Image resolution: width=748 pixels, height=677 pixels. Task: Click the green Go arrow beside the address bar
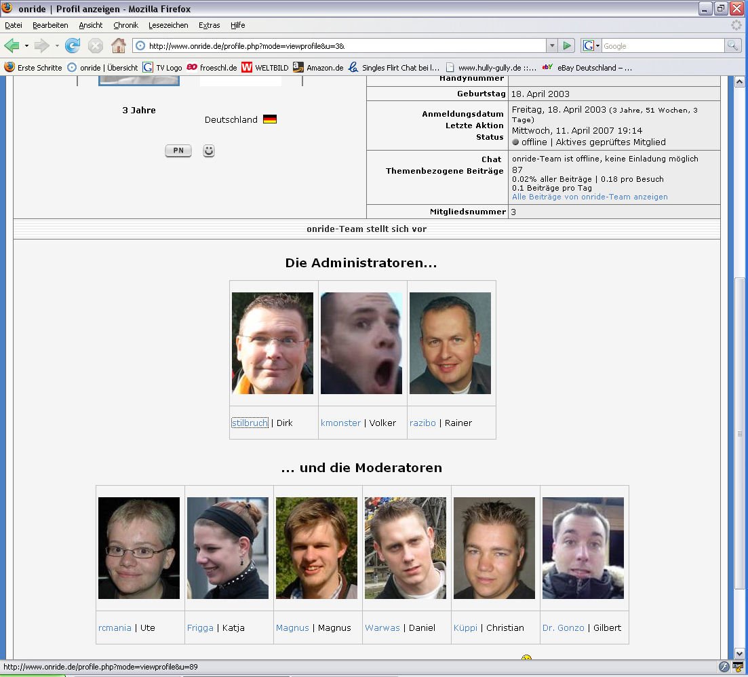(568, 46)
